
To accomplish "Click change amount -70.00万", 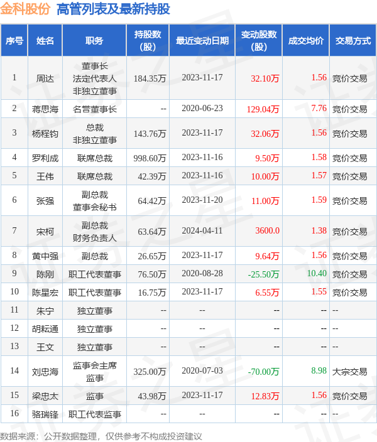I will click(x=263, y=372).
